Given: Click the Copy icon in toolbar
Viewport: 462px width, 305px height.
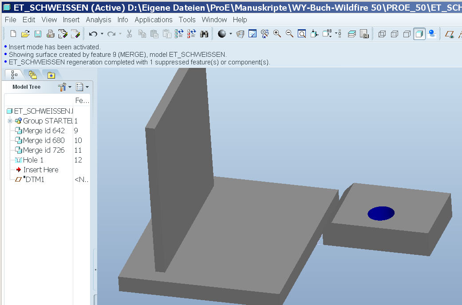Looking at the screenshot, I should (142, 34).
